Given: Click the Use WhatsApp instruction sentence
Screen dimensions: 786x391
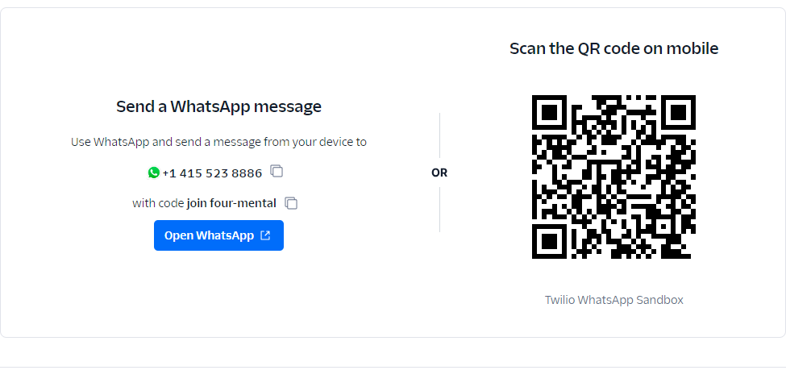Looking at the screenshot, I should [x=218, y=142].
